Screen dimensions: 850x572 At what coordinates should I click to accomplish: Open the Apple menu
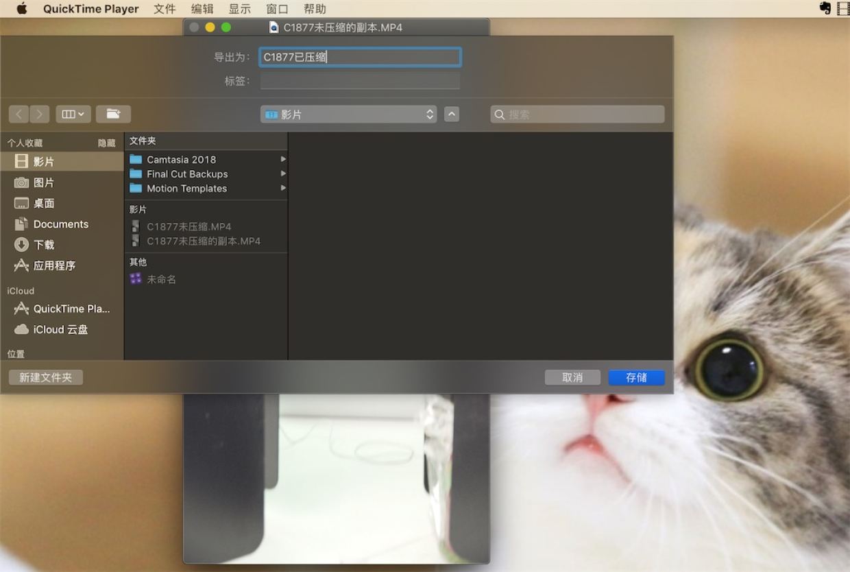point(22,9)
